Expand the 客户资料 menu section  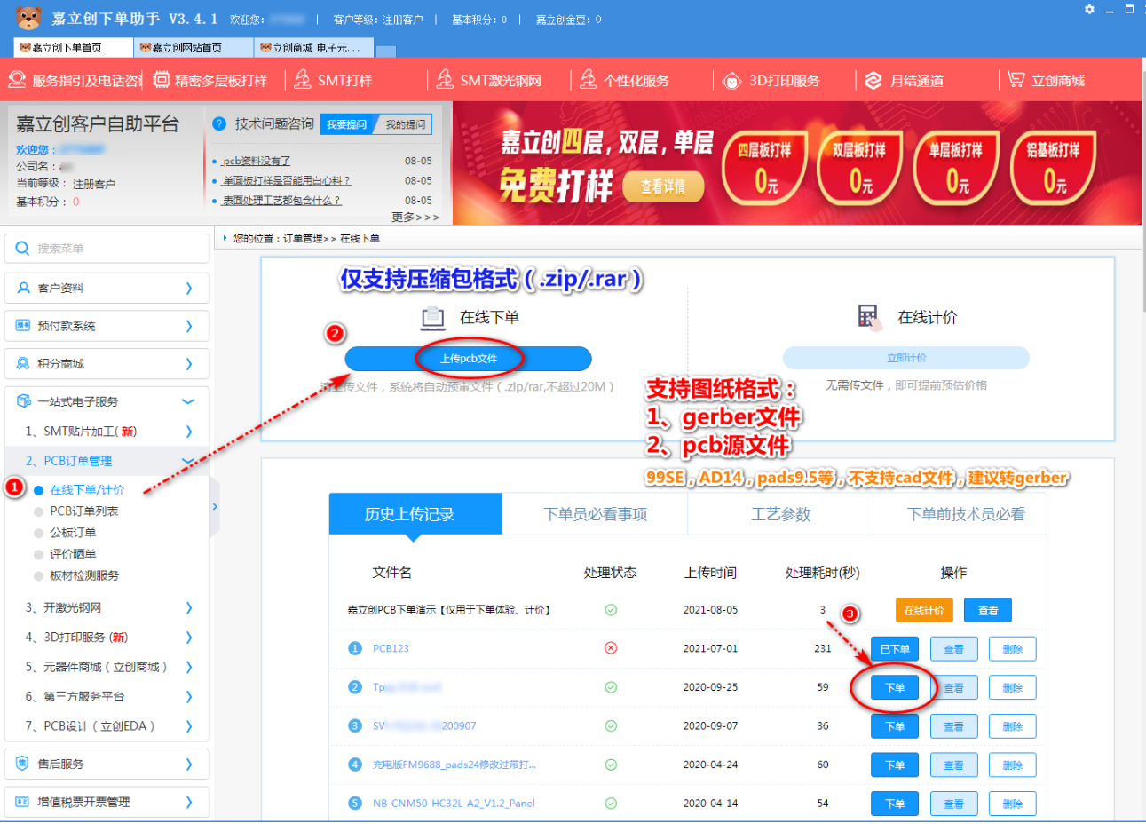click(x=107, y=288)
